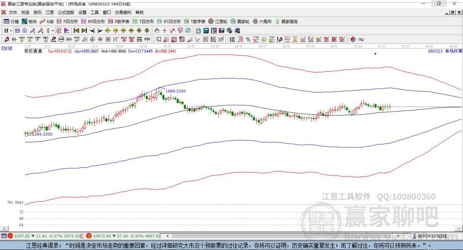
Task: Open the 浏览 menu
Action: [25, 12]
